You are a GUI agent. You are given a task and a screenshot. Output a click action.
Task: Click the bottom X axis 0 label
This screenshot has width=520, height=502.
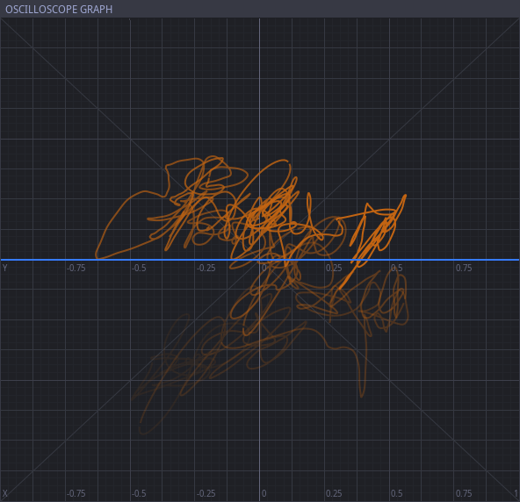pyautogui.click(x=264, y=493)
